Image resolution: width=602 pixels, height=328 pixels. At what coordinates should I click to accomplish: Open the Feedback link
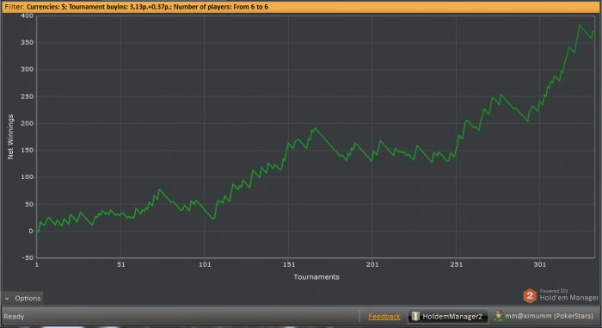(384, 317)
